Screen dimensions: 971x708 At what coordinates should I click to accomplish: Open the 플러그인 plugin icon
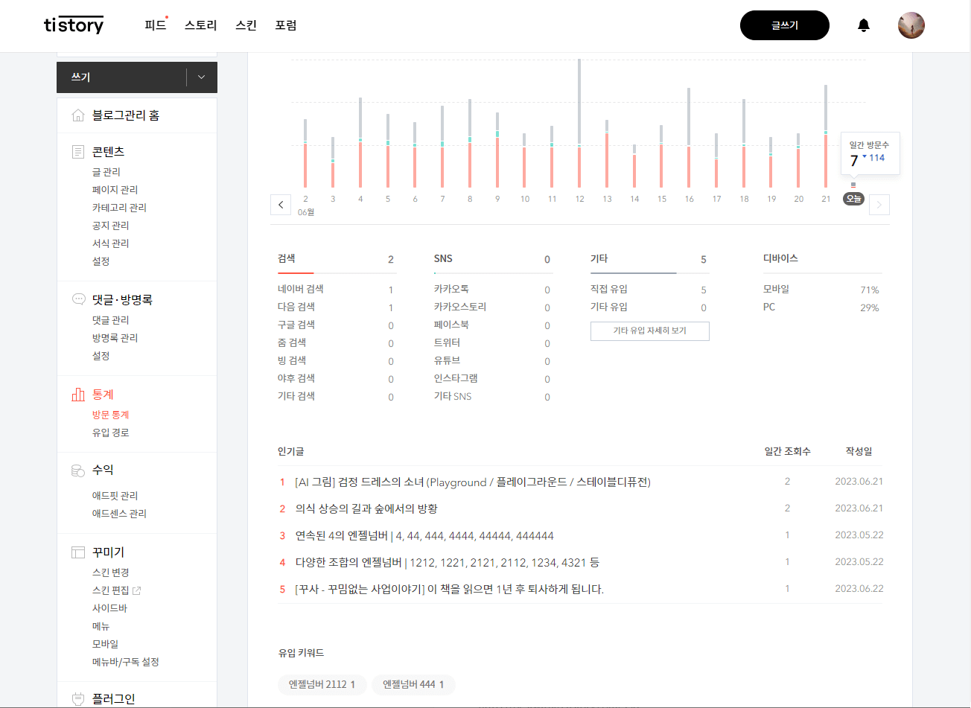pyautogui.click(x=77, y=698)
